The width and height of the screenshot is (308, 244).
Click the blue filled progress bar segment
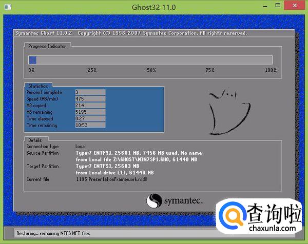pos(33,60)
